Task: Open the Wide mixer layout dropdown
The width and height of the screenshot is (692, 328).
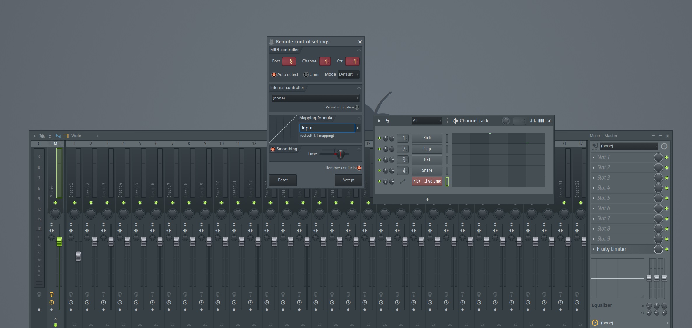Action: (x=85, y=136)
